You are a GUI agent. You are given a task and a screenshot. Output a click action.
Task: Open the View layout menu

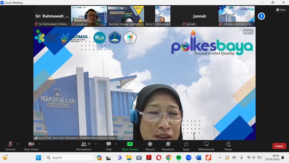click(x=281, y=10)
